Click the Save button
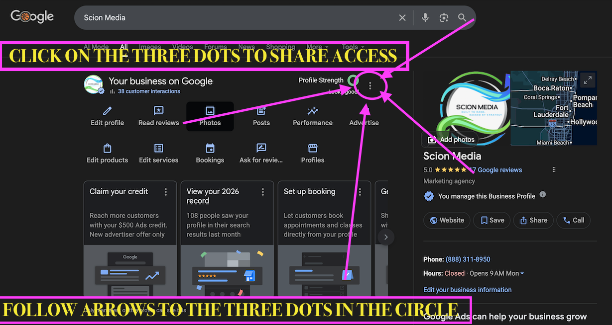Screen dimensions: 612x325 tap(491, 220)
